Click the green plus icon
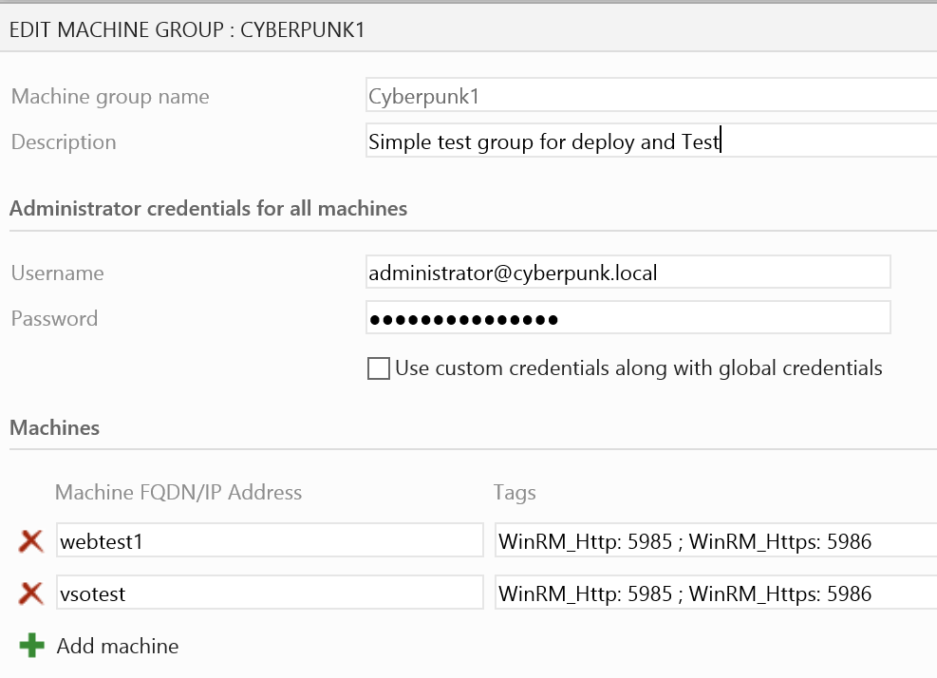937x678 pixels. 31,647
